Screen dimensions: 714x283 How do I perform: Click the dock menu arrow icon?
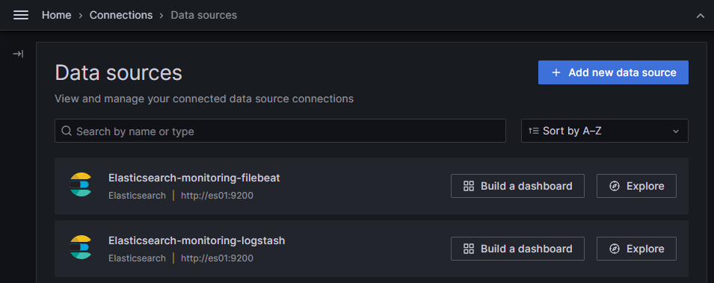[x=18, y=55]
